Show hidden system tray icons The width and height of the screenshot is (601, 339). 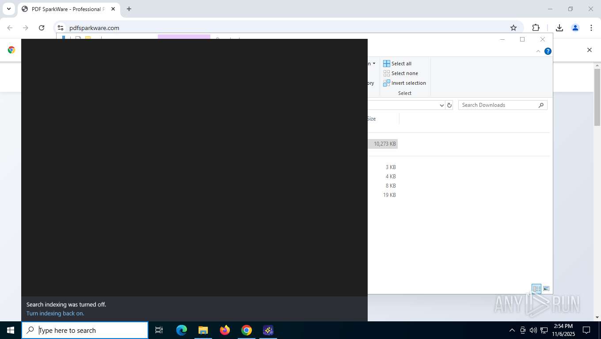(512, 330)
